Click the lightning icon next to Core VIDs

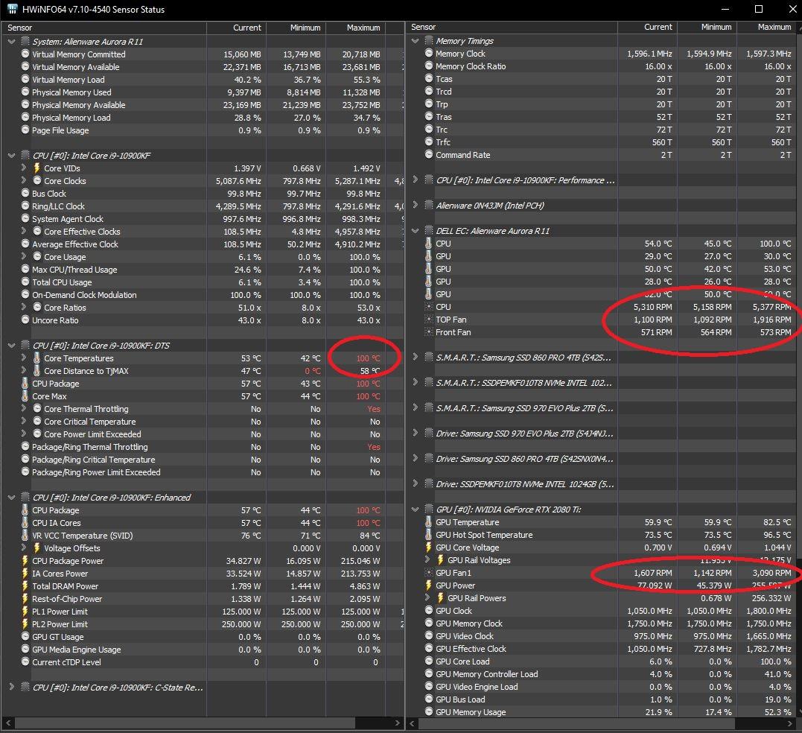36,168
